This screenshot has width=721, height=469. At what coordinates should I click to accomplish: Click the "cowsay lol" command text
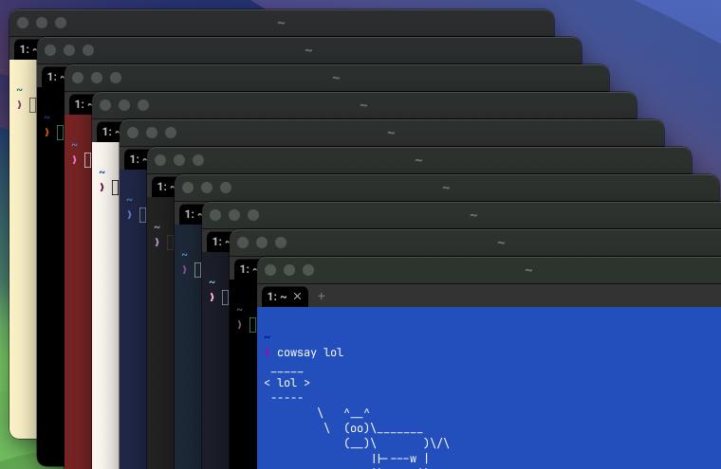(x=310, y=352)
